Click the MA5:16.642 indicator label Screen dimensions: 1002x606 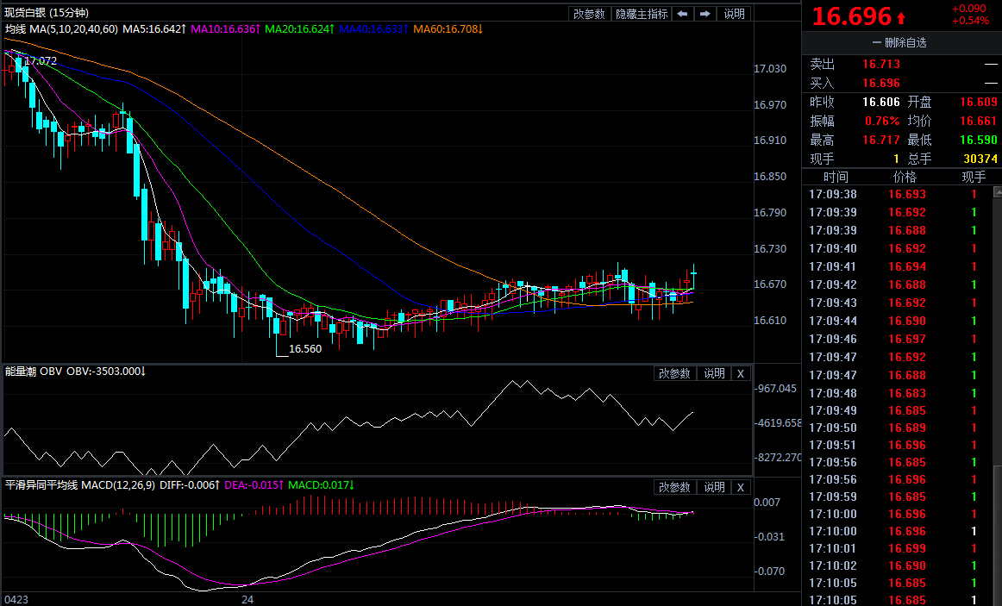(154, 28)
